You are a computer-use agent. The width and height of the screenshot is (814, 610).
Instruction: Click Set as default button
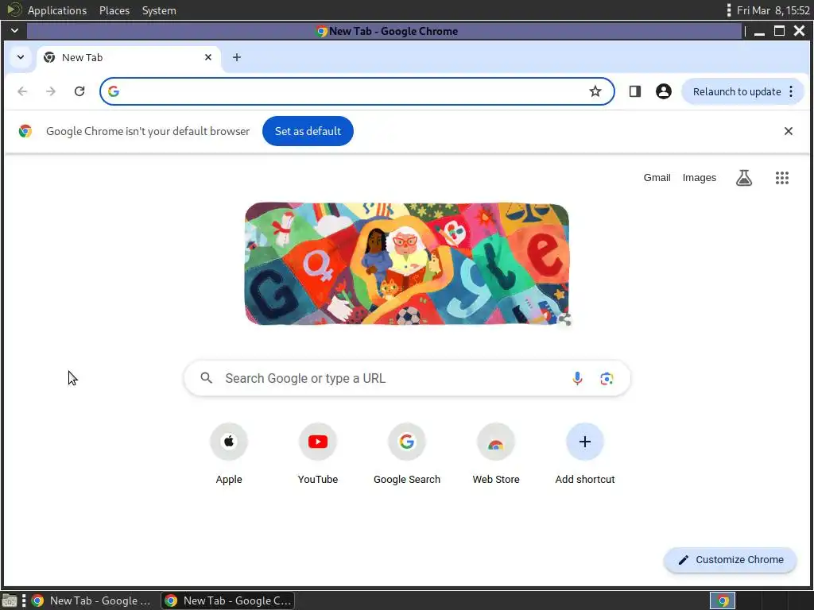coord(308,131)
